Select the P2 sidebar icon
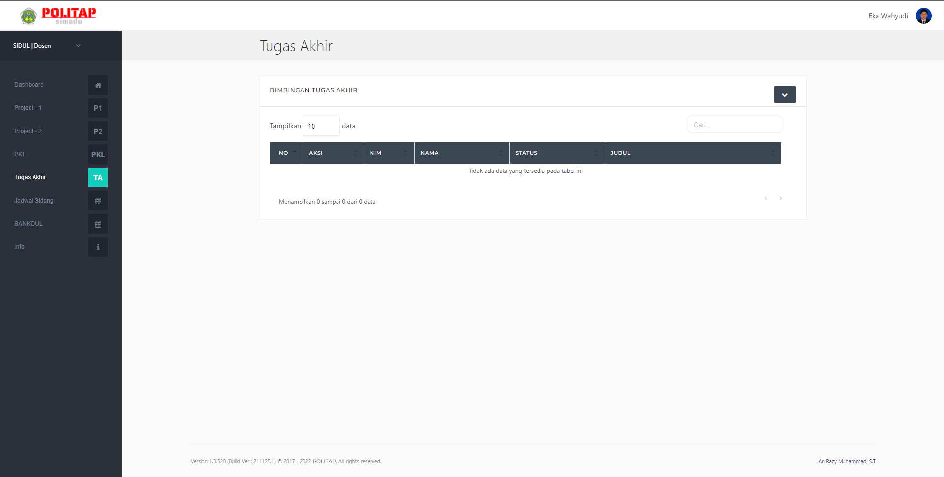Screen dimensions: 944x477 pos(98,131)
